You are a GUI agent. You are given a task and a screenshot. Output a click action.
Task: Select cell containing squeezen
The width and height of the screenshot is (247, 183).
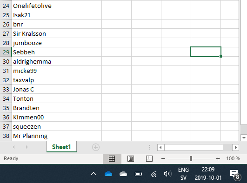pos(57,126)
